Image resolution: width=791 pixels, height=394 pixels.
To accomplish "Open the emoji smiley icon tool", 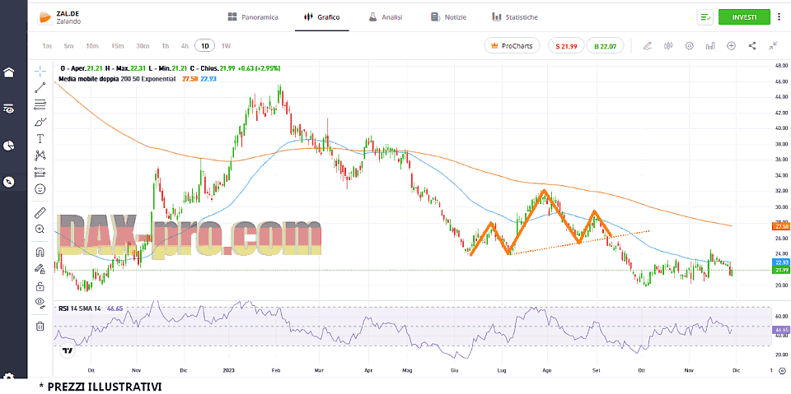I will (40, 189).
